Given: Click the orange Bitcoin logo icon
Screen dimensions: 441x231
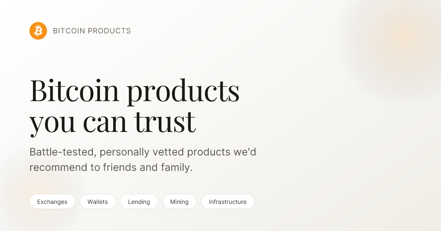Looking at the screenshot, I should click(38, 31).
